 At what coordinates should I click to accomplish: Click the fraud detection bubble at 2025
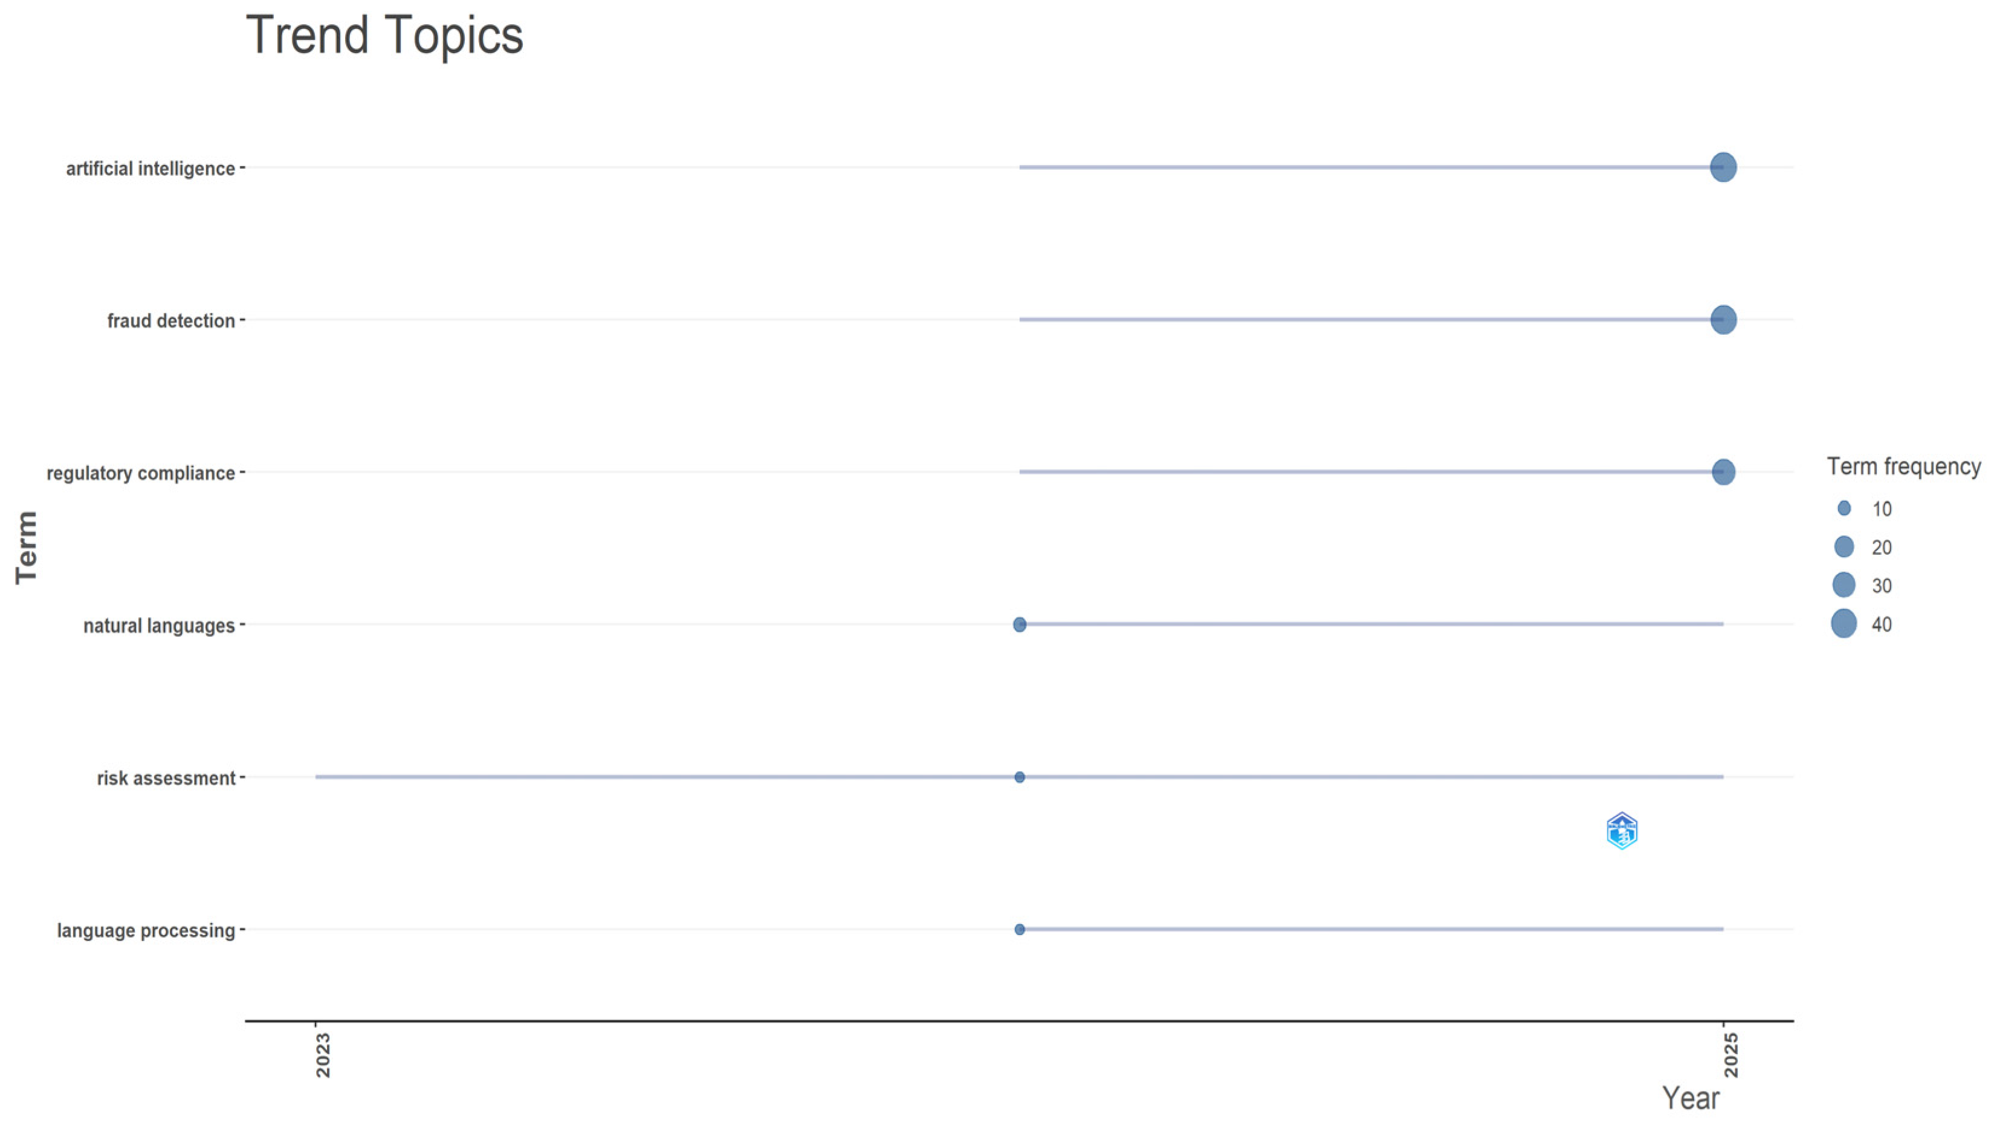(1723, 319)
